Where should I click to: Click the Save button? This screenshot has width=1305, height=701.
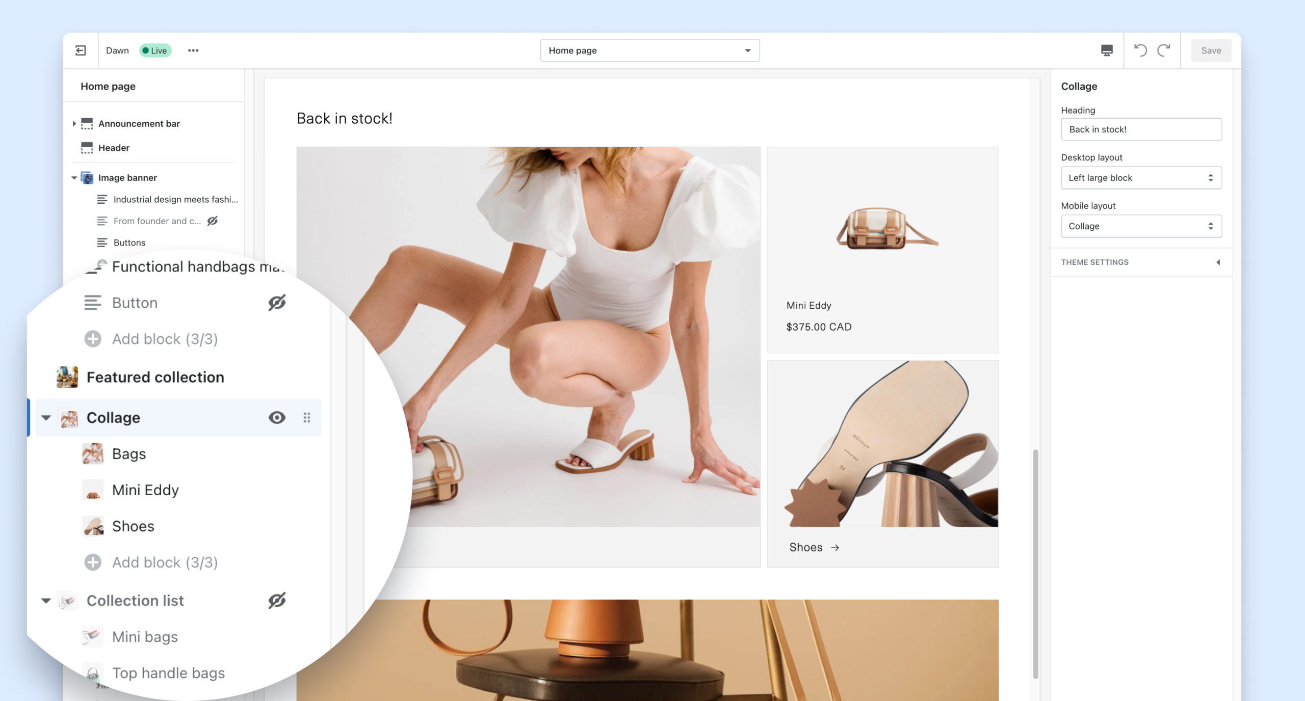(x=1211, y=50)
